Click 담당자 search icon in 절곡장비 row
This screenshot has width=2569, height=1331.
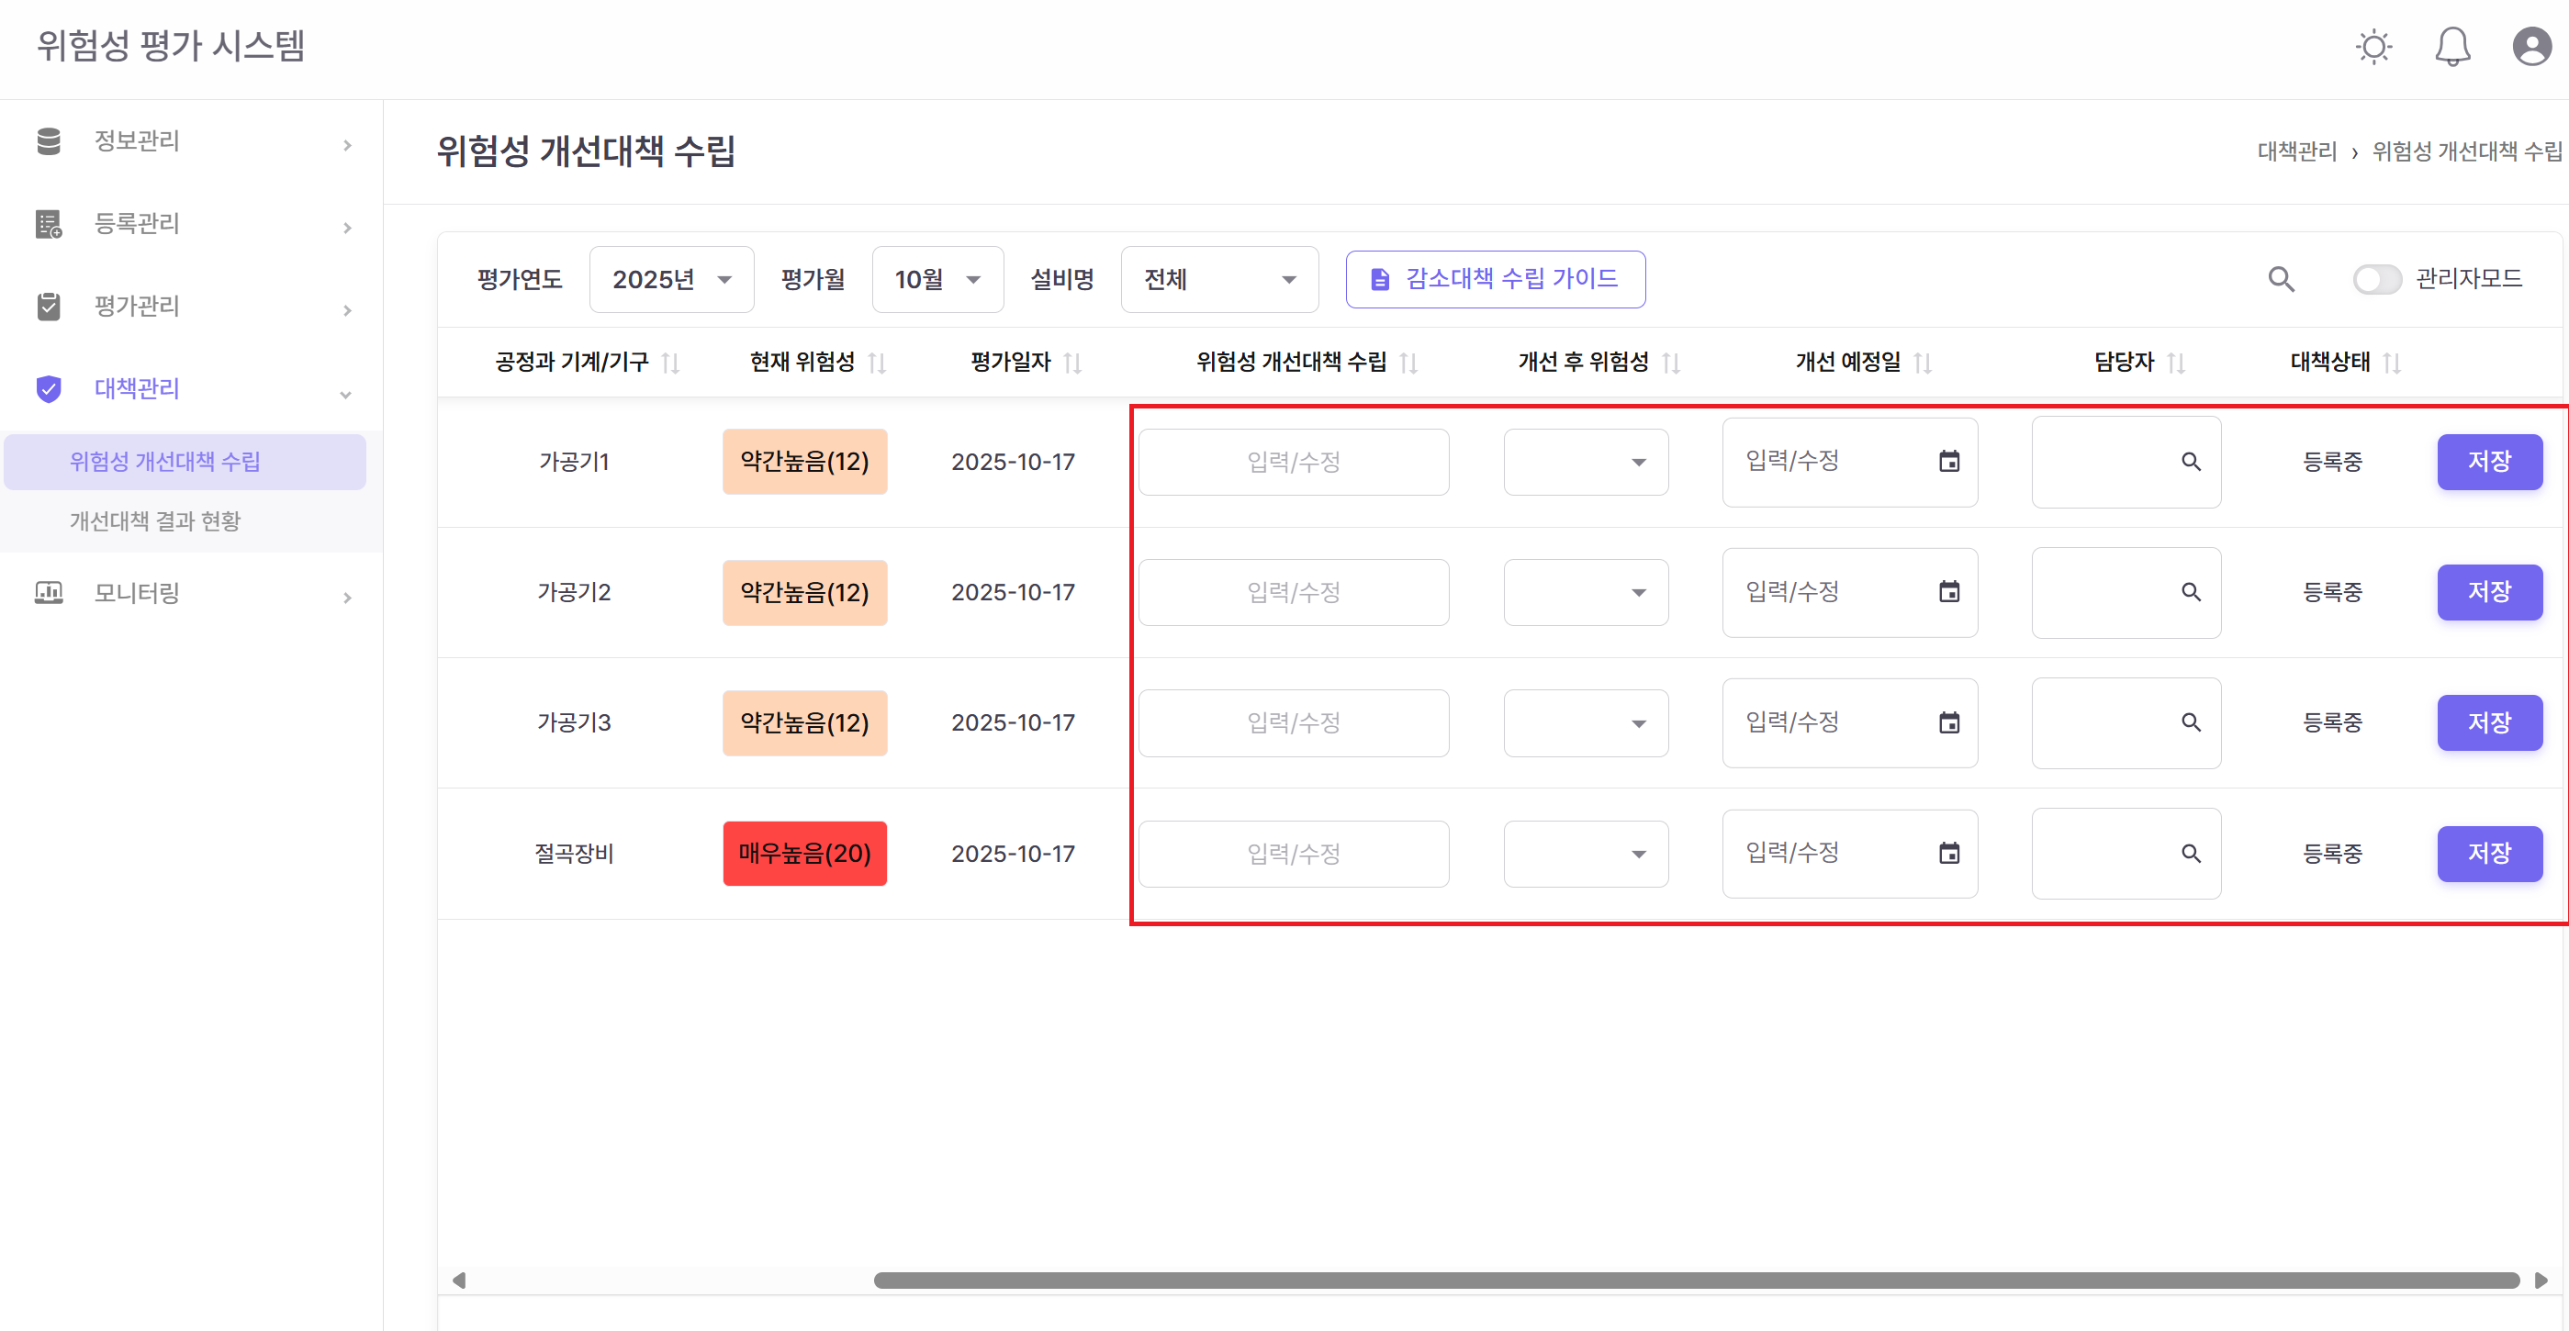[2192, 854]
